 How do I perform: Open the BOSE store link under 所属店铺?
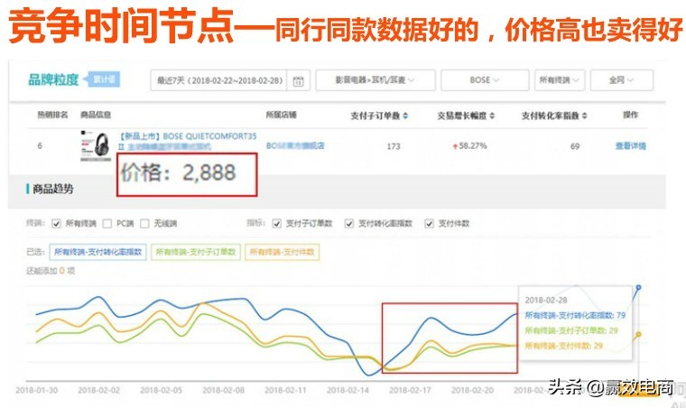295,145
